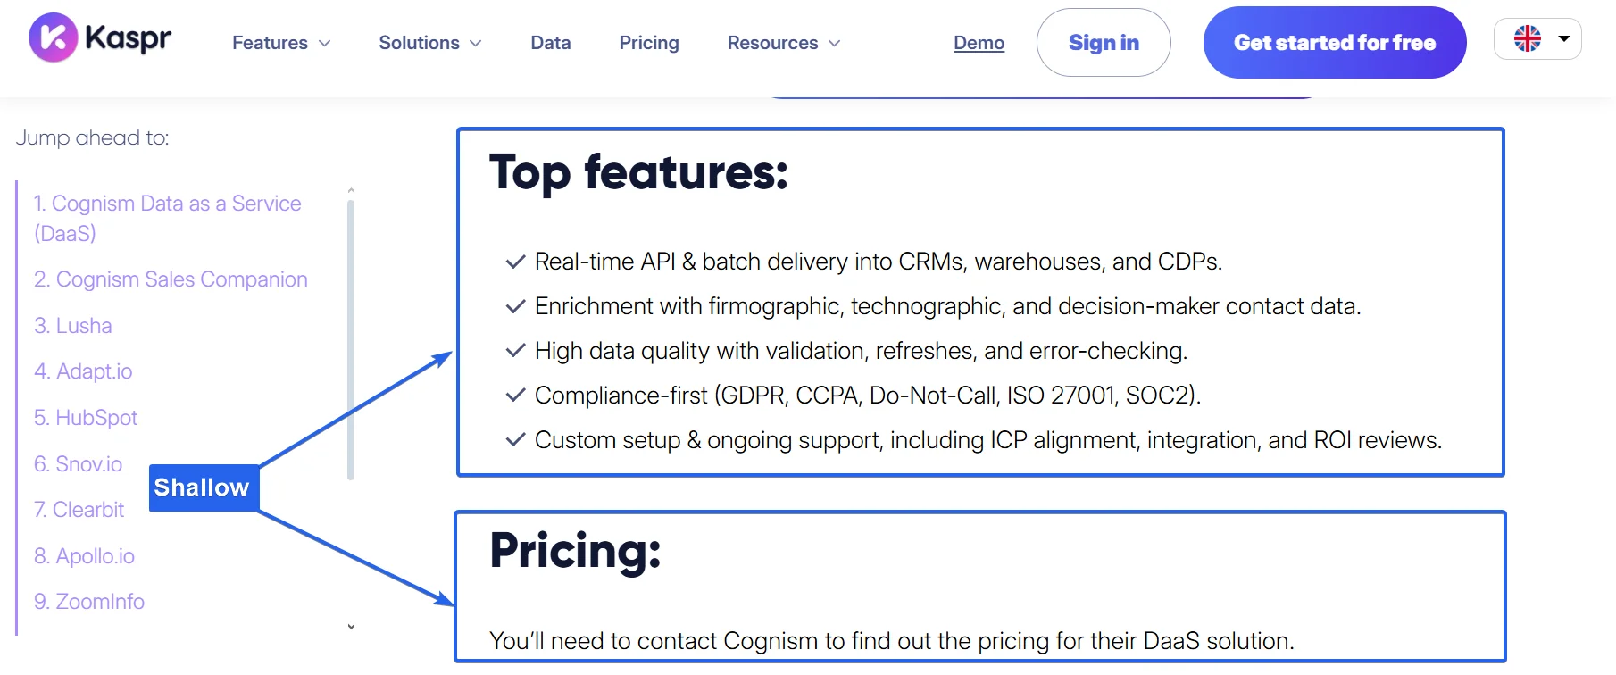Open the Data page
This screenshot has height=675, width=1616.
pyautogui.click(x=550, y=43)
